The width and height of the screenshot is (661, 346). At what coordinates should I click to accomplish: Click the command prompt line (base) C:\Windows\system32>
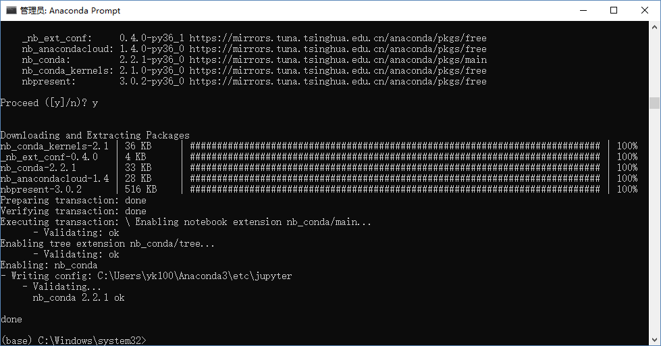click(74, 341)
